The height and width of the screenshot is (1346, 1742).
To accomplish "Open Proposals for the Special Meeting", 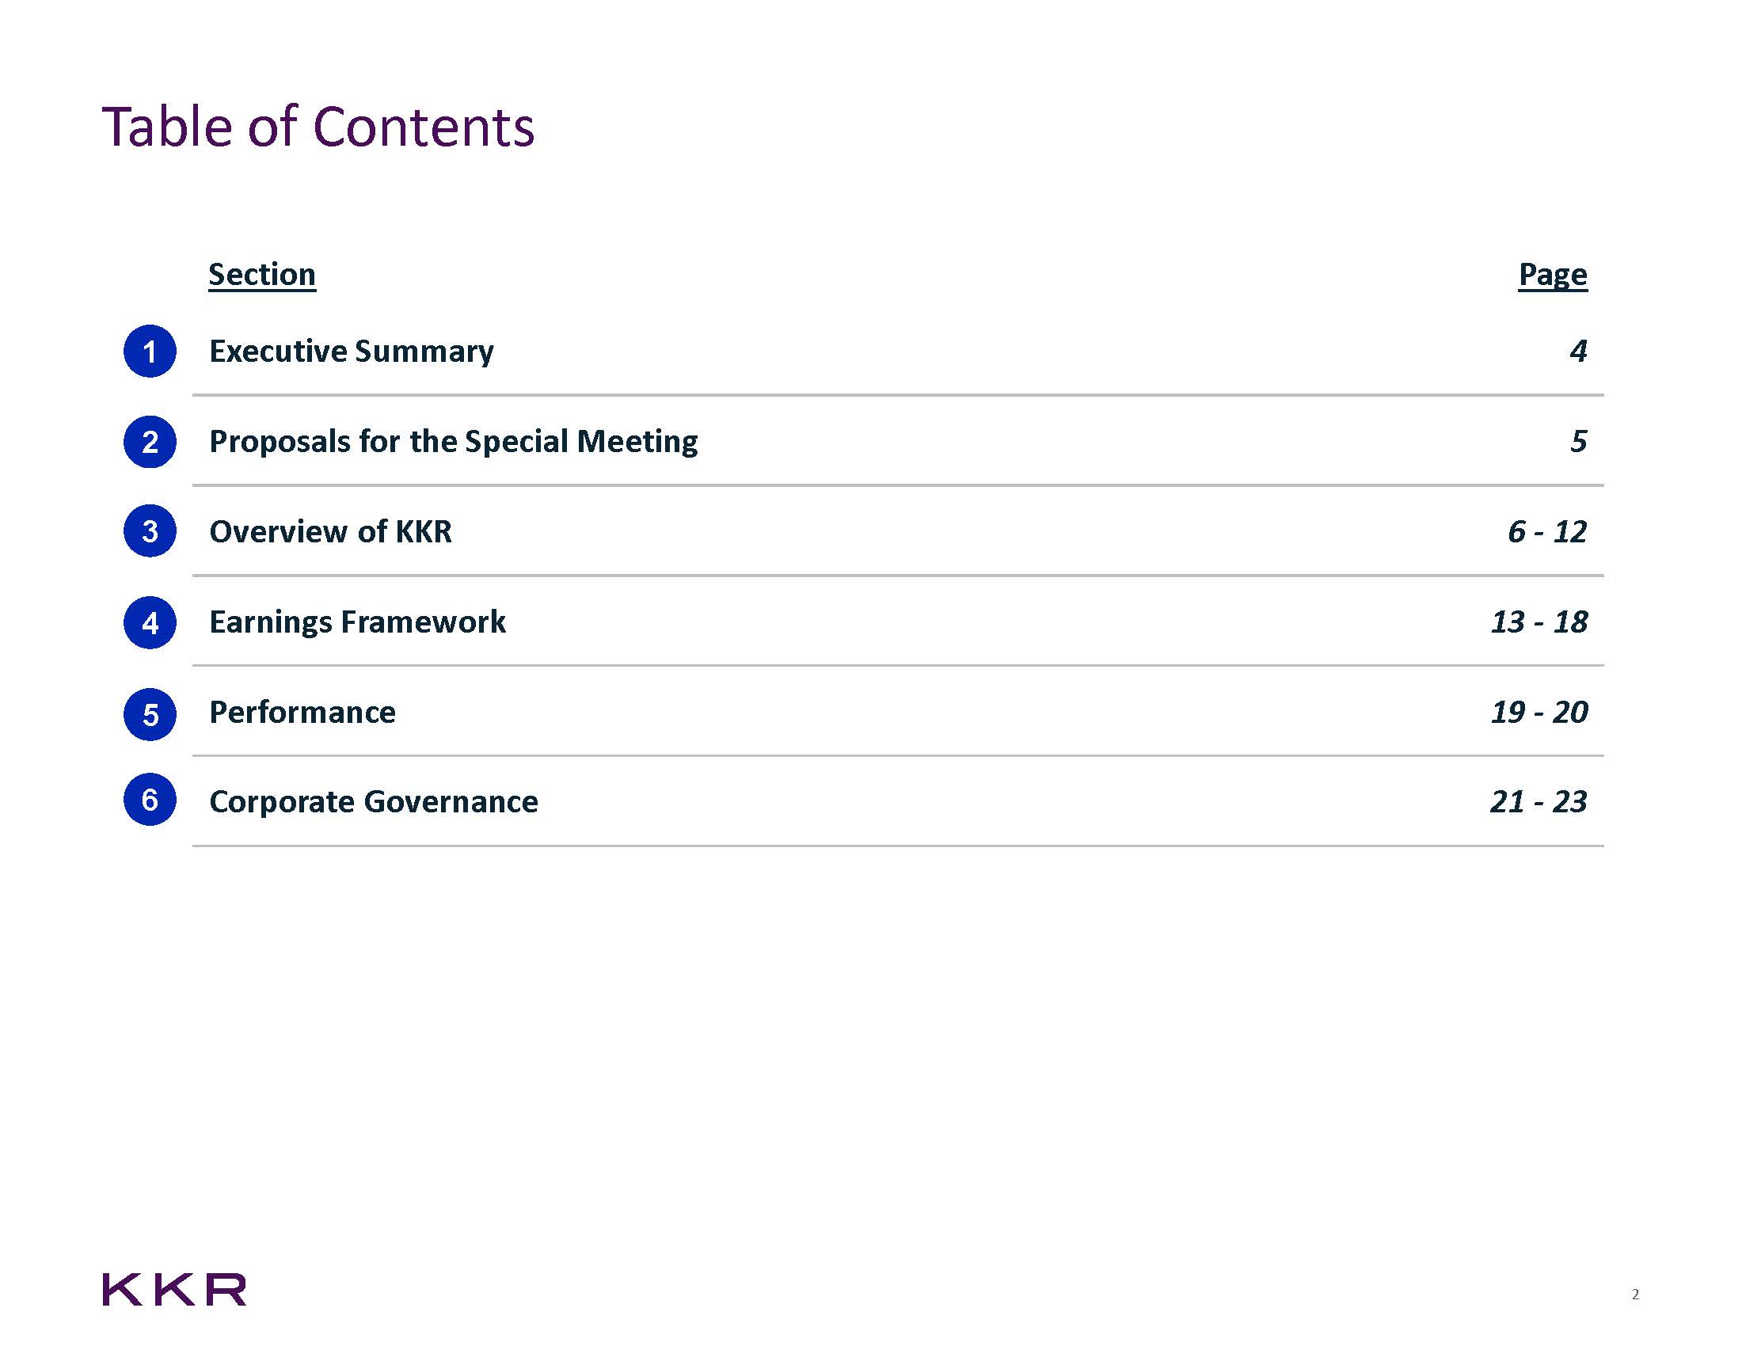I will tap(453, 442).
